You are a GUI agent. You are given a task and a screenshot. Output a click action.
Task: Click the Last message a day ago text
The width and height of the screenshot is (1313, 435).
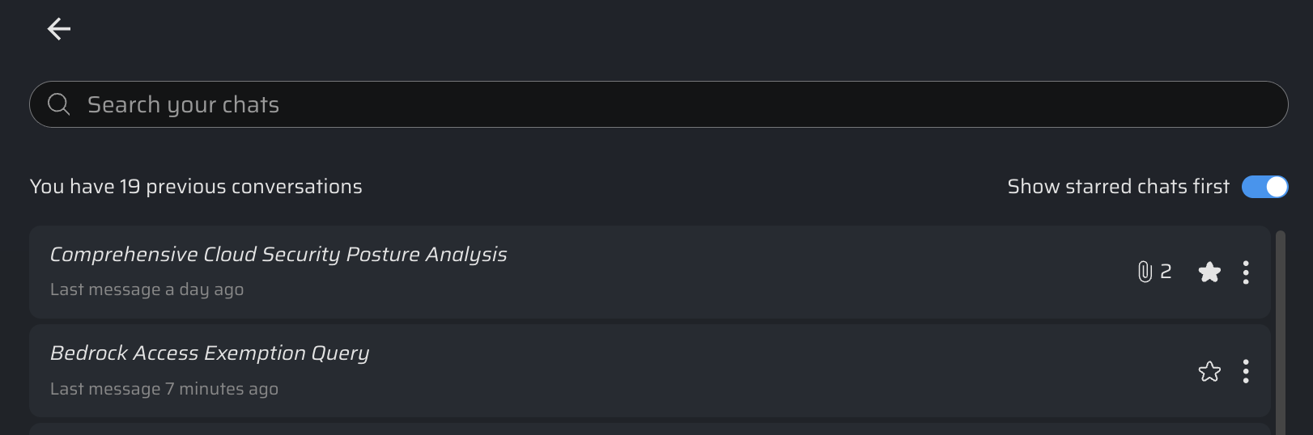(147, 289)
